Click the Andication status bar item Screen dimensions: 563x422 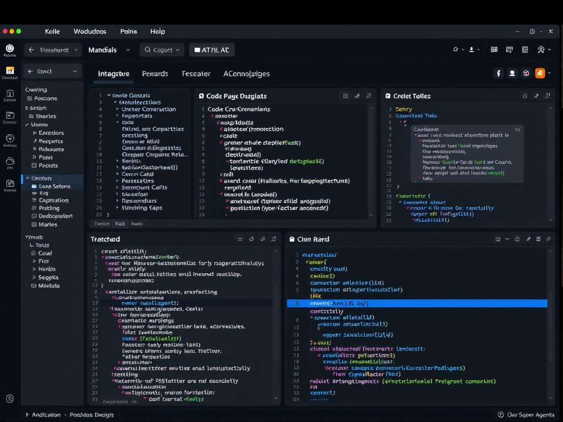(x=43, y=415)
